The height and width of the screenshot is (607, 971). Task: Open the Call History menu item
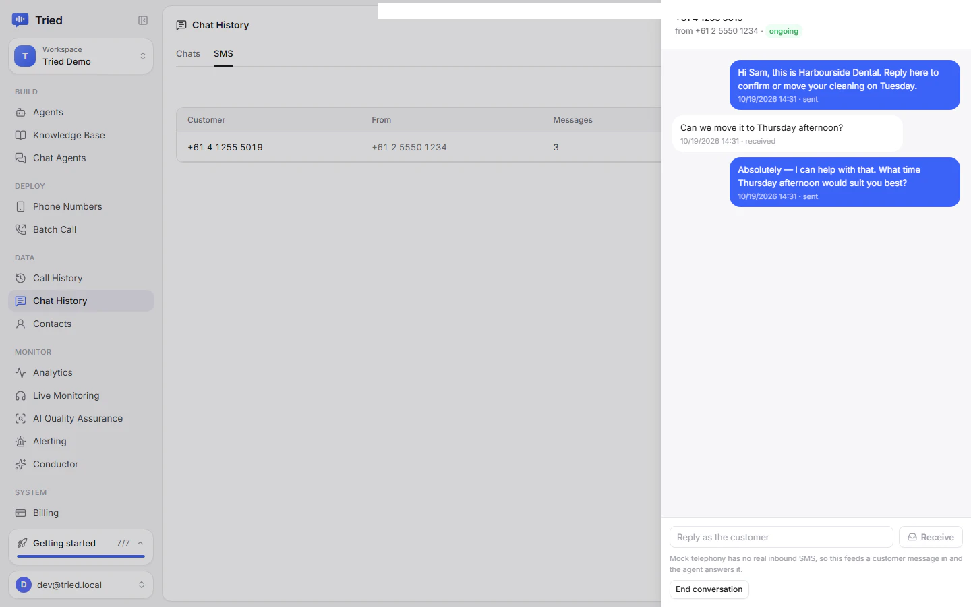81,278
